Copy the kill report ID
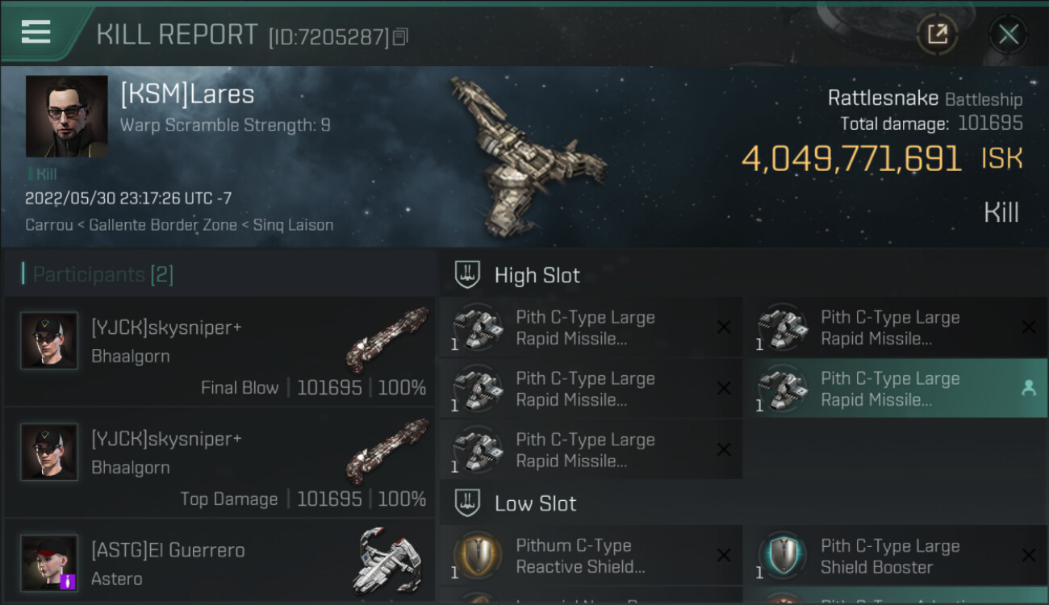The image size is (1049, 605). tap(401, 37)
